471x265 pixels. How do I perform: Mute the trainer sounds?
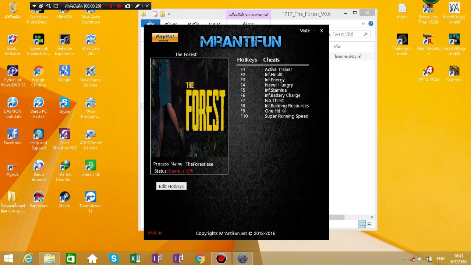[x=305, y=31]
